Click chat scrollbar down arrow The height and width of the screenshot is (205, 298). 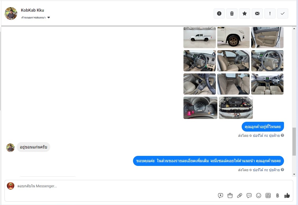(294, 174)
